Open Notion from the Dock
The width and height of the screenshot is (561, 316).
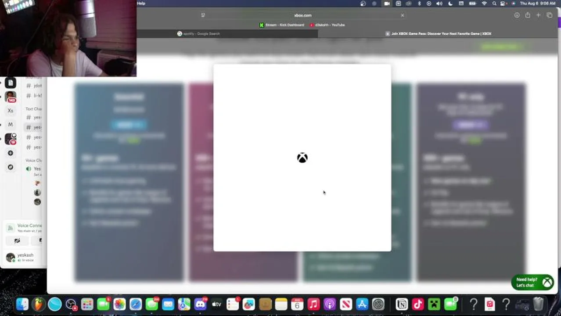pos(402,304)
